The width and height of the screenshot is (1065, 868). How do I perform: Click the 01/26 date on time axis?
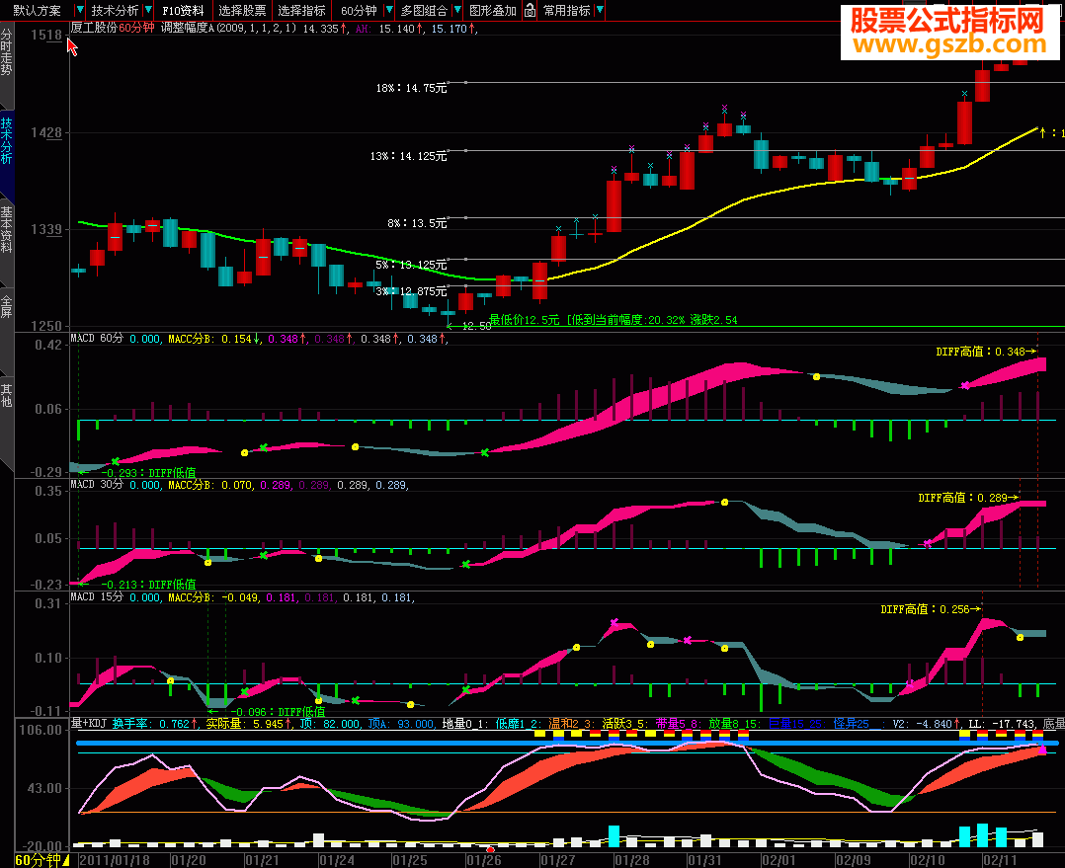point(484,860)
